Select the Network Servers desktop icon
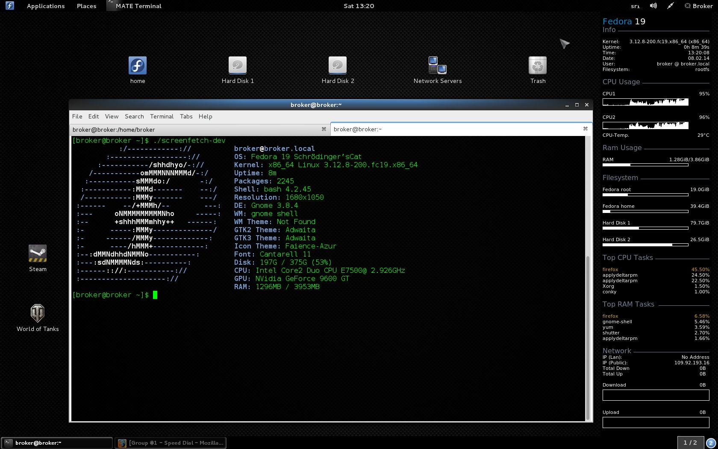Viewport: 718px width, 449px height. pos(438,70)
